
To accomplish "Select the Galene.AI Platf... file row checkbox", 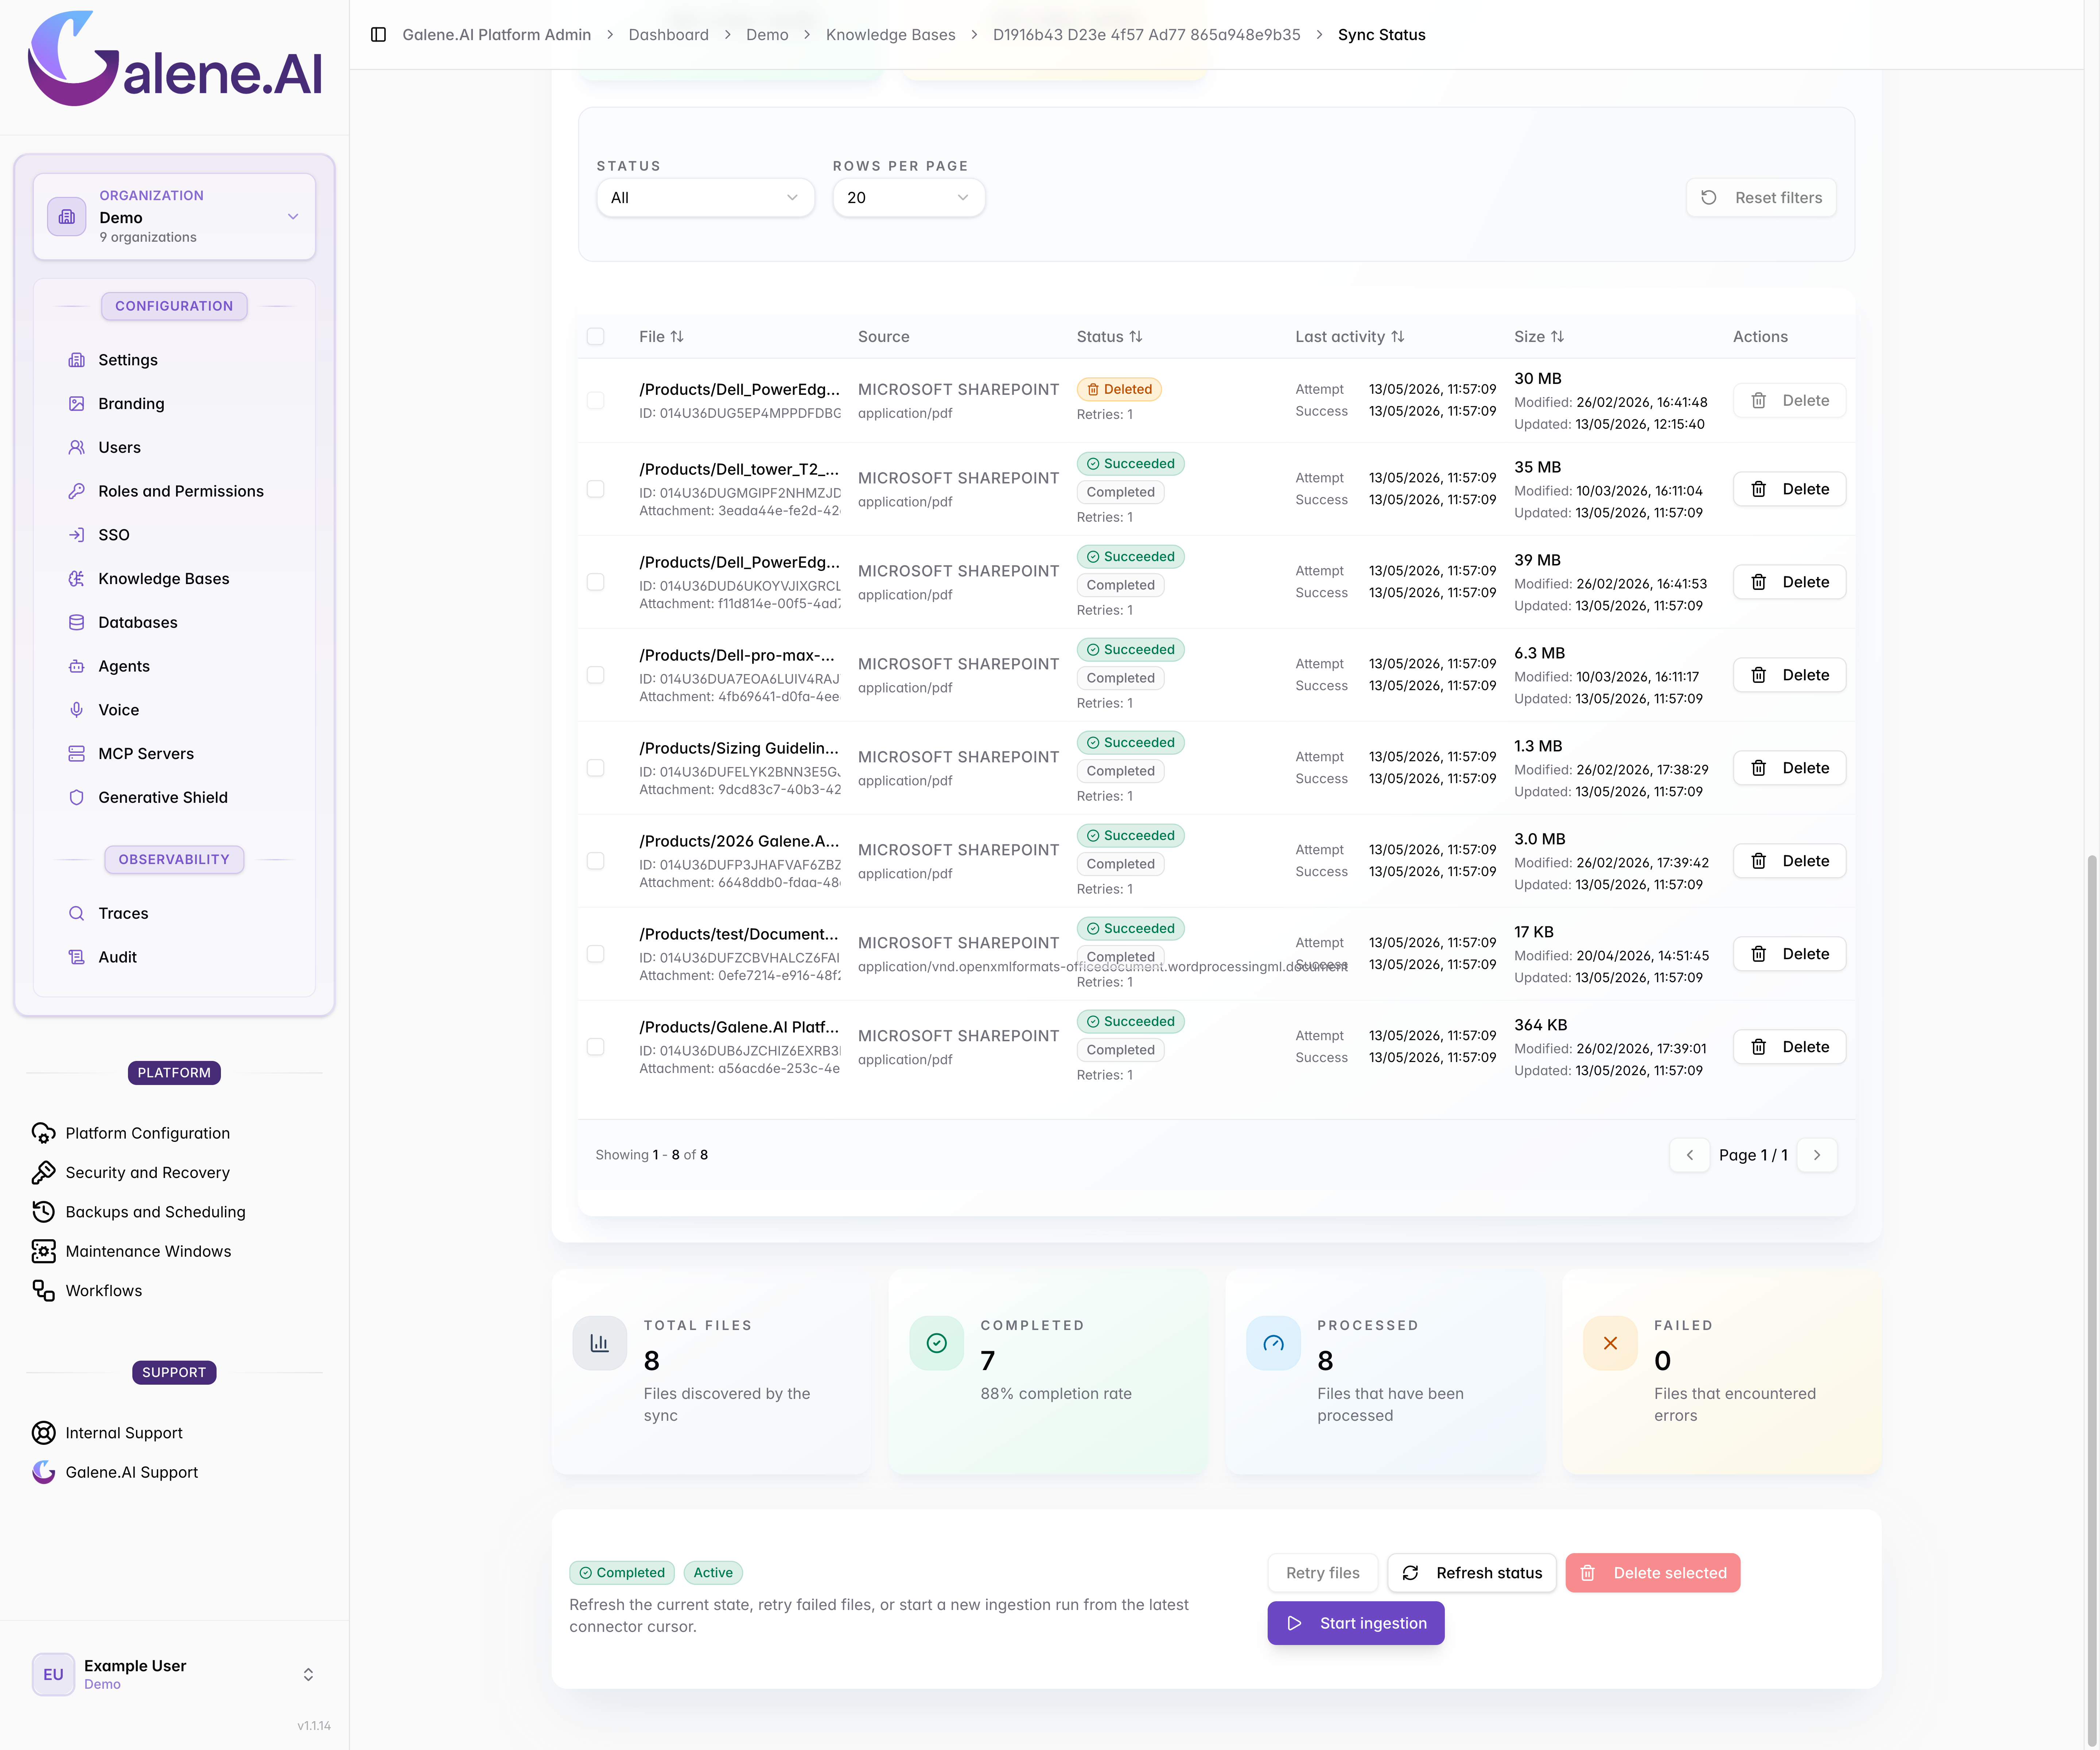I will [x=595, y=1047].
